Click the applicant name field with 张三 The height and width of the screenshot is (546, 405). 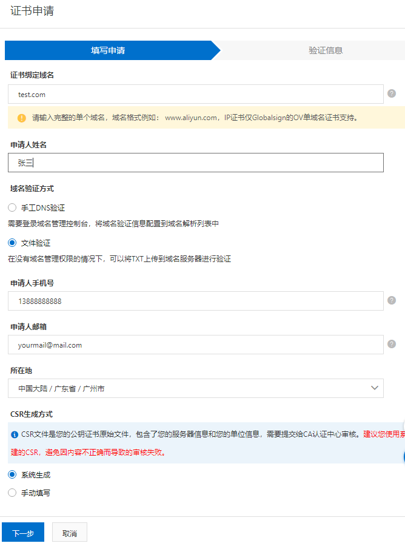click(x=195, y=163)
